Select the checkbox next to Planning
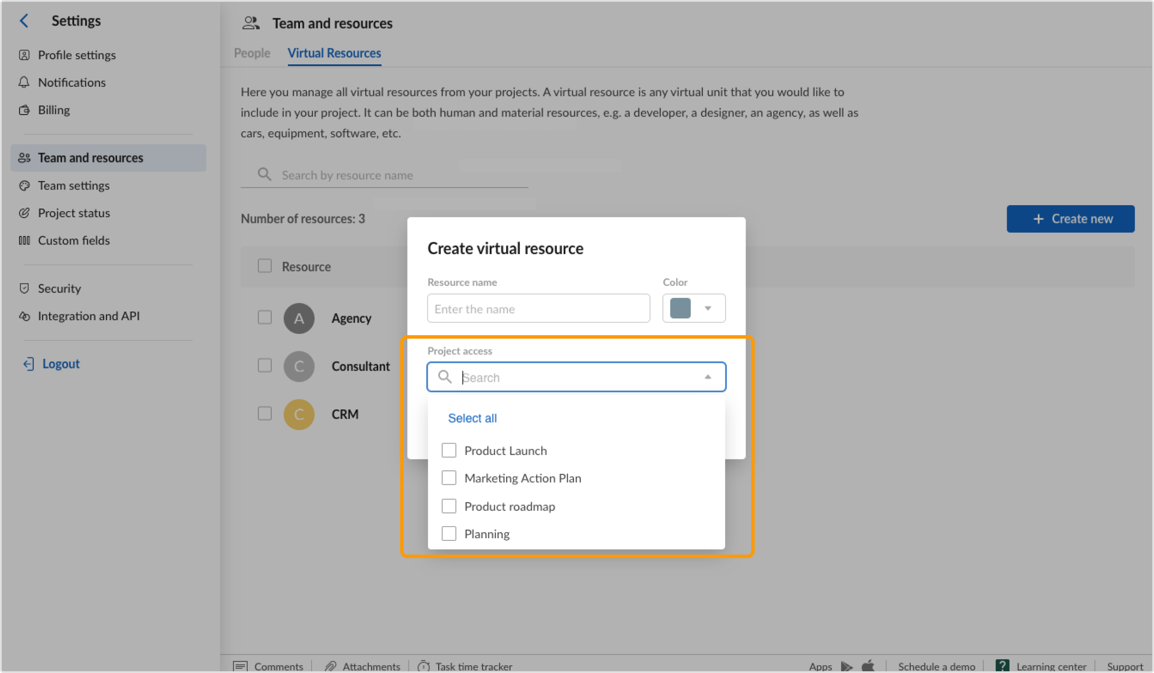1154x673 pixels. [x=449, y=533]
